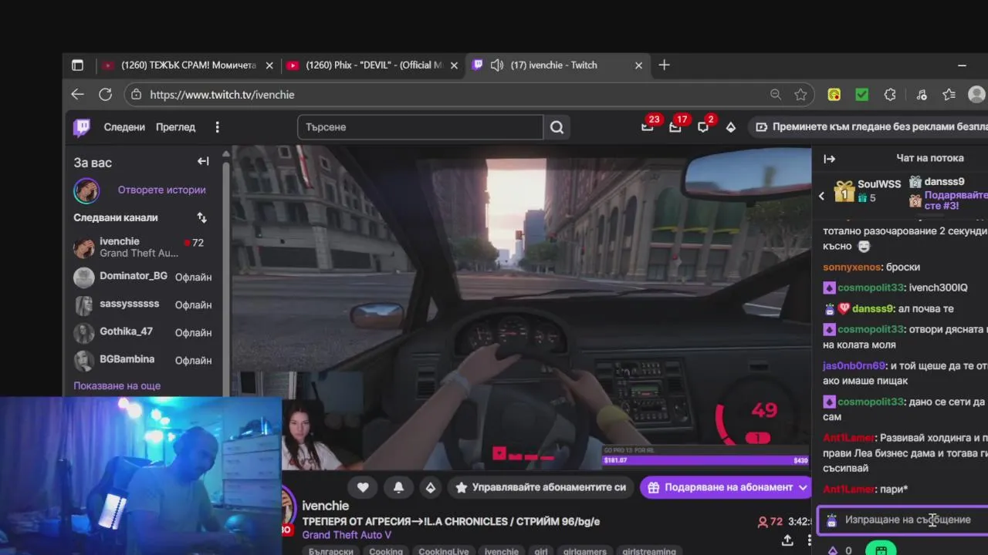This screenshot has height=555, width=988.
Task: Open browser zoom magnifier icon in address bar
Action: coord(776,94)
